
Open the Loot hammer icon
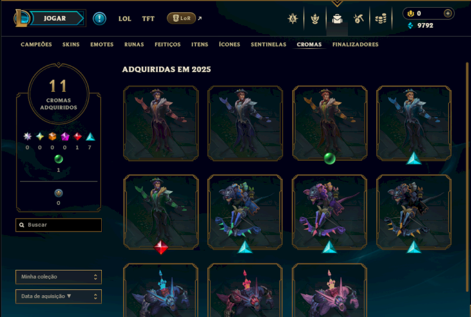359,19
